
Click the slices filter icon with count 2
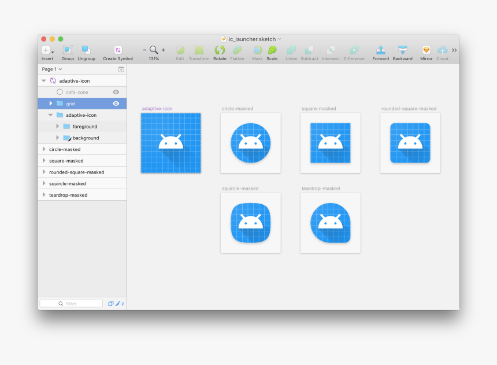[x=120, y=304]
